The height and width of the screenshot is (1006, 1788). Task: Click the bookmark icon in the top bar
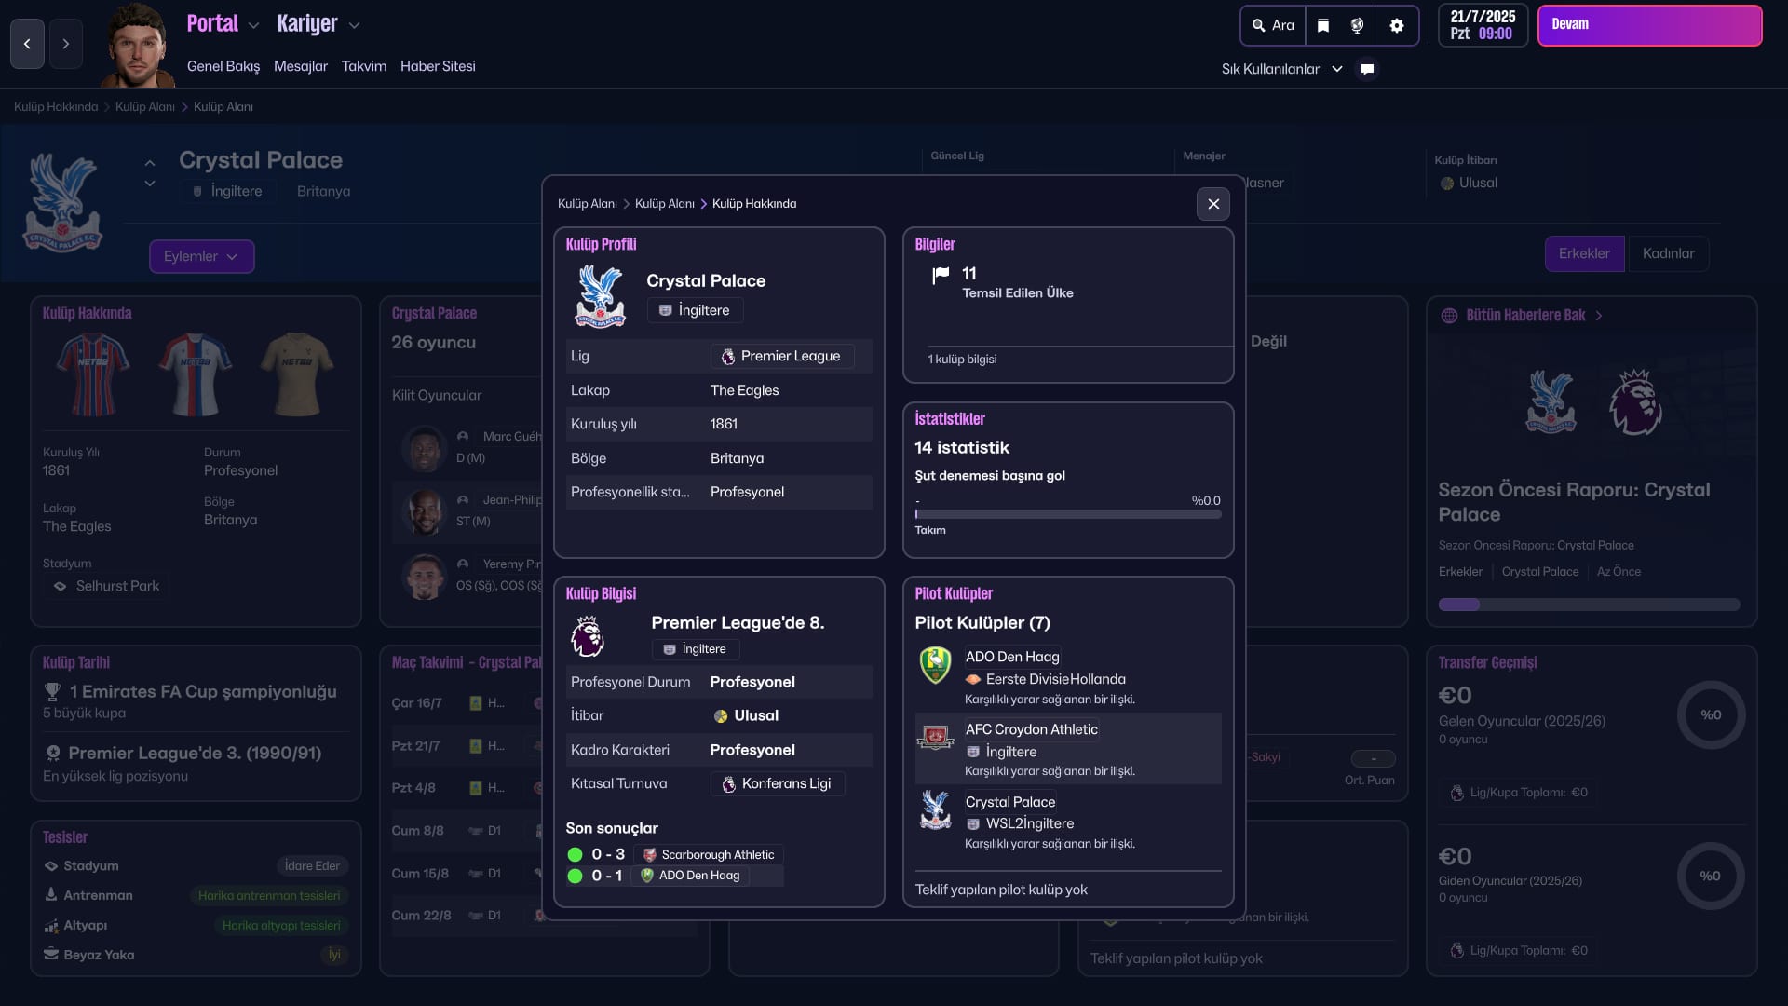(x=1322, y=26)
